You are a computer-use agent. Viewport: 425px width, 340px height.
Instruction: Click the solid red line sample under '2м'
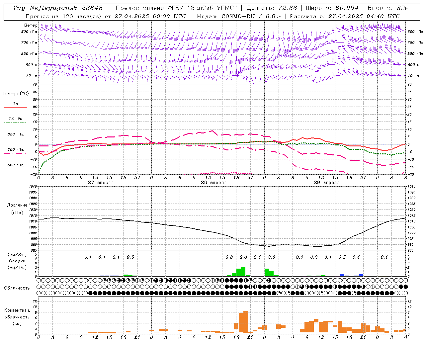click(16, 107)
